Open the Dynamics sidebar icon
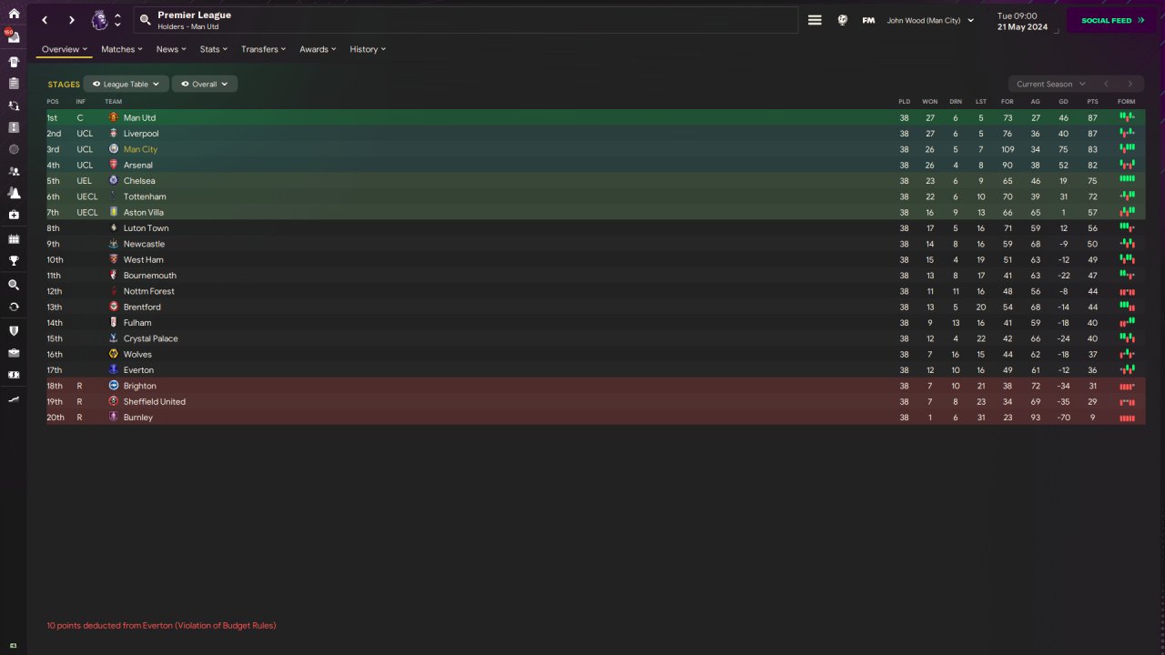Screen dimensions: 1165x655 pos(14,106)
